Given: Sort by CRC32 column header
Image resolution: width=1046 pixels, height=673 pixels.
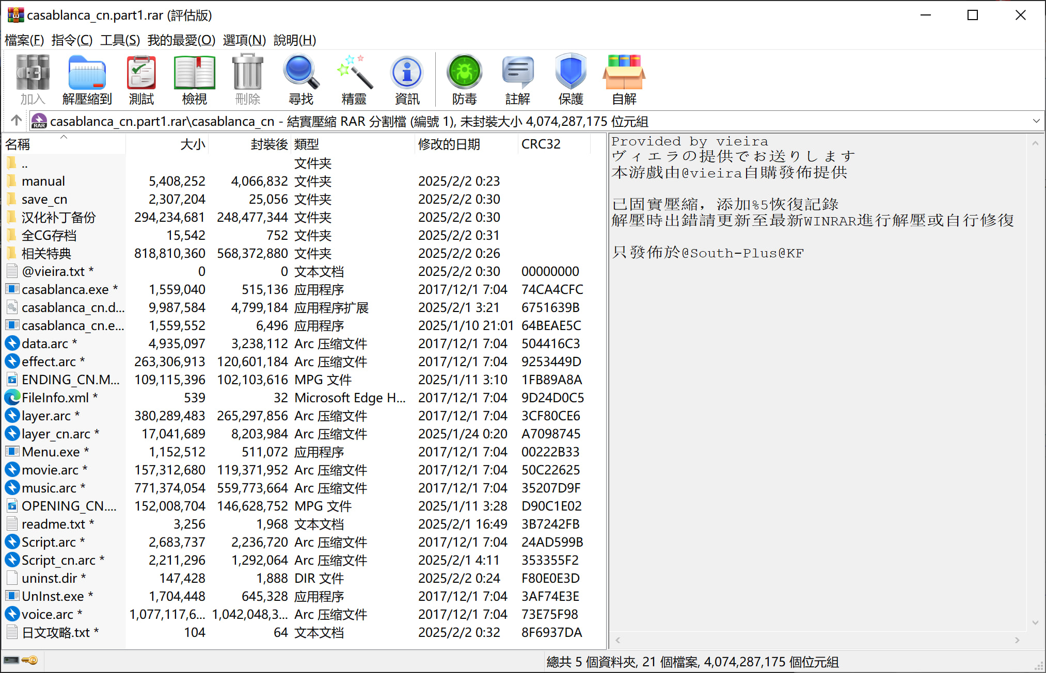Looking at the screenshot, I should (x=541, y=144).
